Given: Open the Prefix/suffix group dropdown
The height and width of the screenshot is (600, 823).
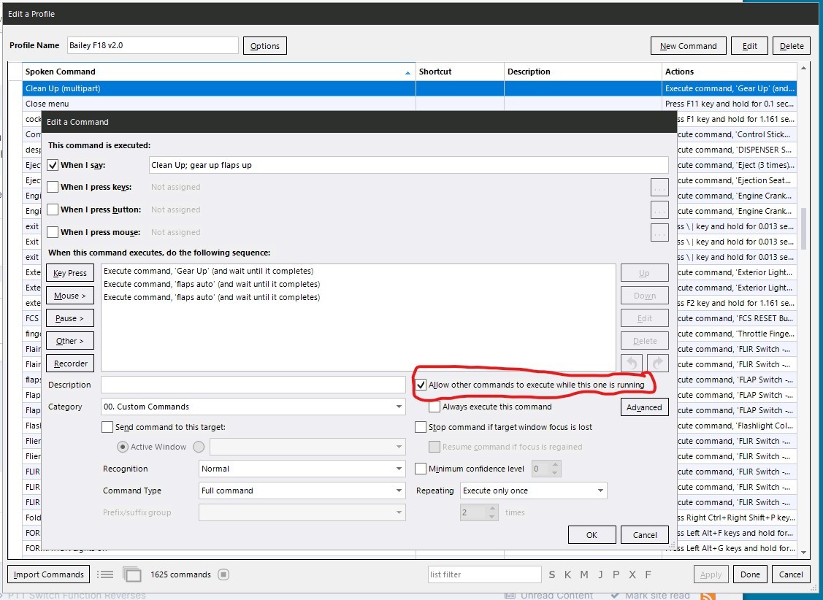Looking at the screenshot, I should (x=302, y=513).
